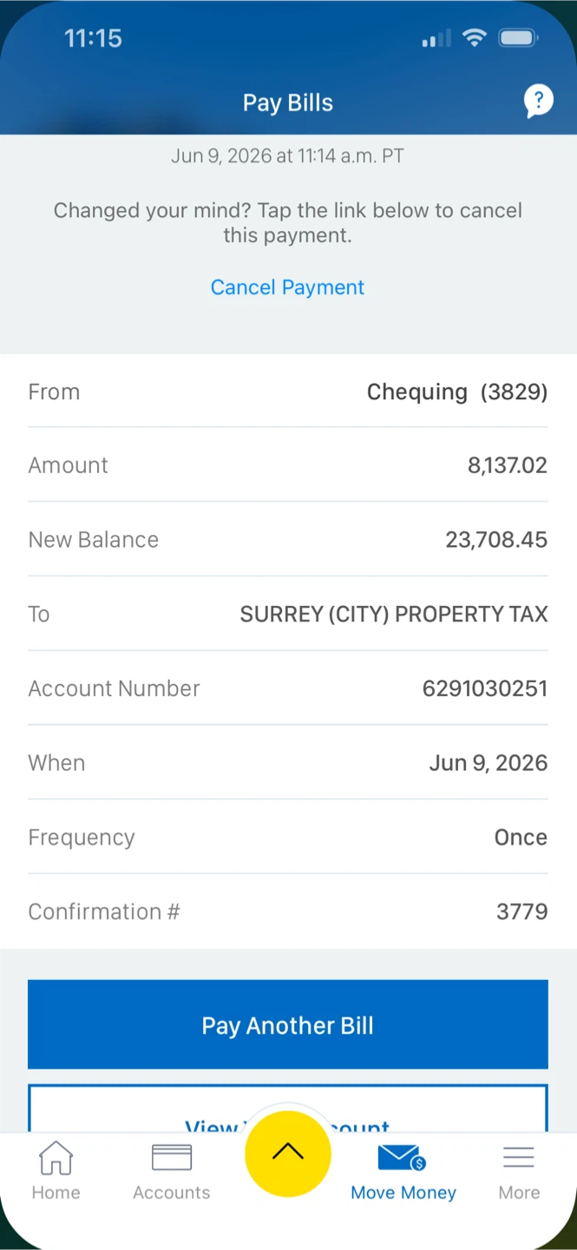Open the Home tab icon

(x=56, y=1158)
